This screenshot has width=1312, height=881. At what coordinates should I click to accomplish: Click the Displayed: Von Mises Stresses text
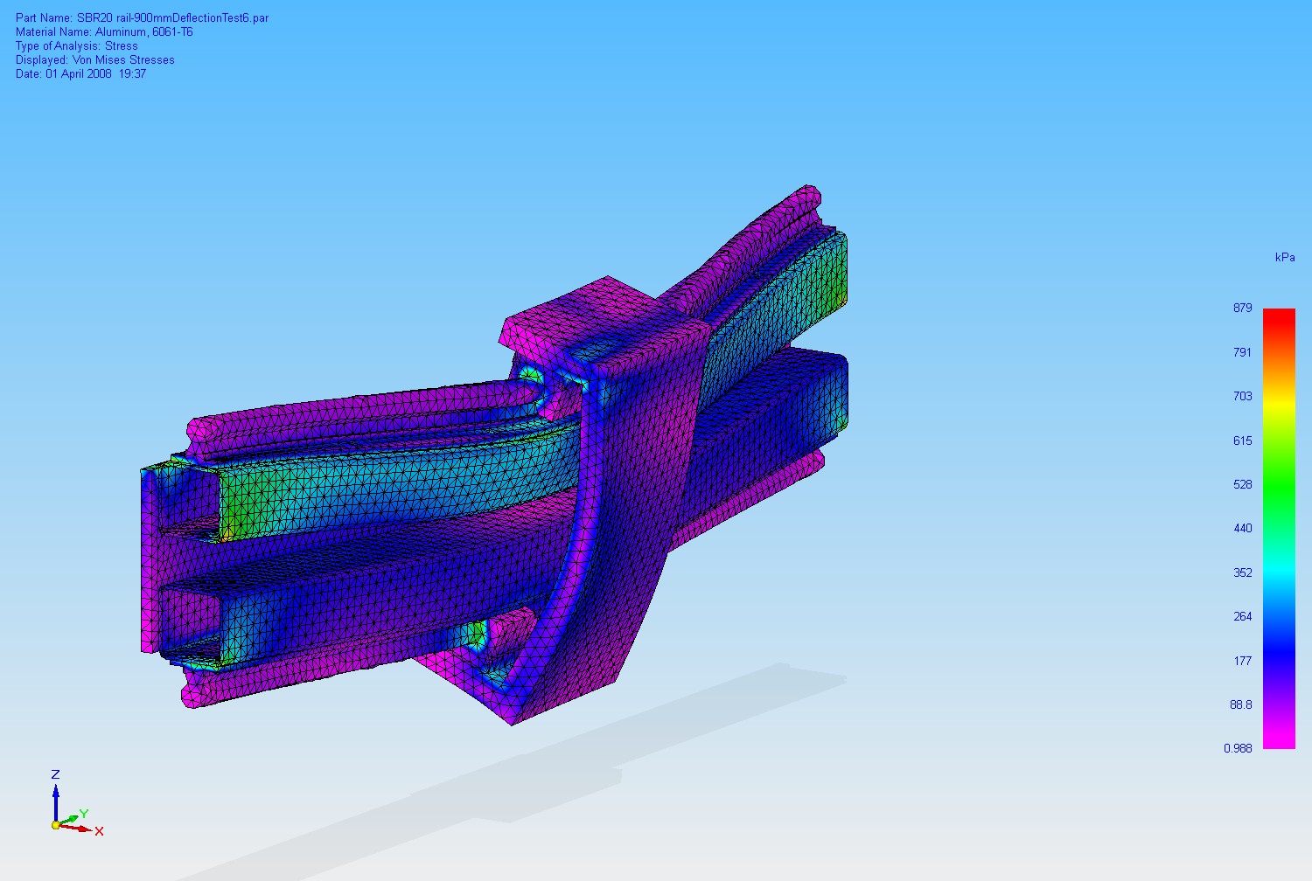click(94, 60)
